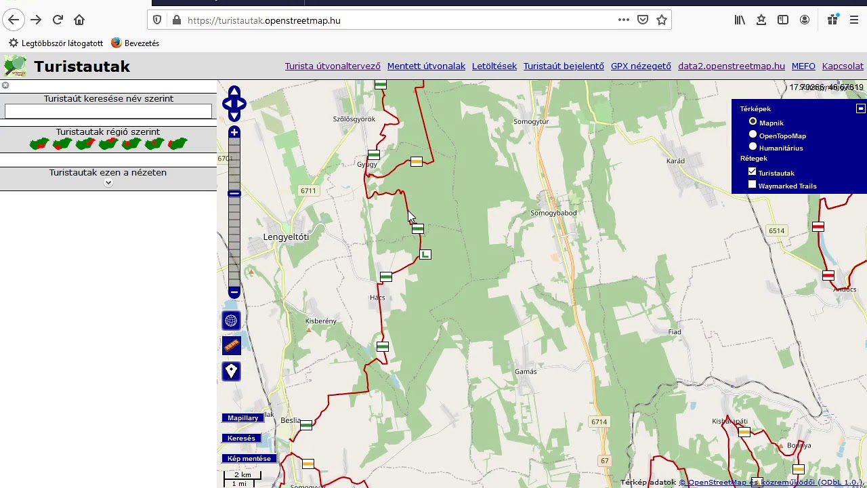Zoom out with the minus button
867x488 pixels.
pos(234,293)
